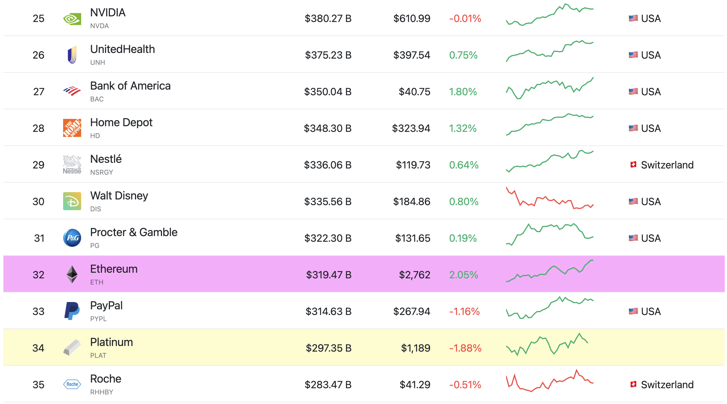Select Home Depot price $323.94
The width and height of the screenshot is (727, 404).
pos(411,128)
